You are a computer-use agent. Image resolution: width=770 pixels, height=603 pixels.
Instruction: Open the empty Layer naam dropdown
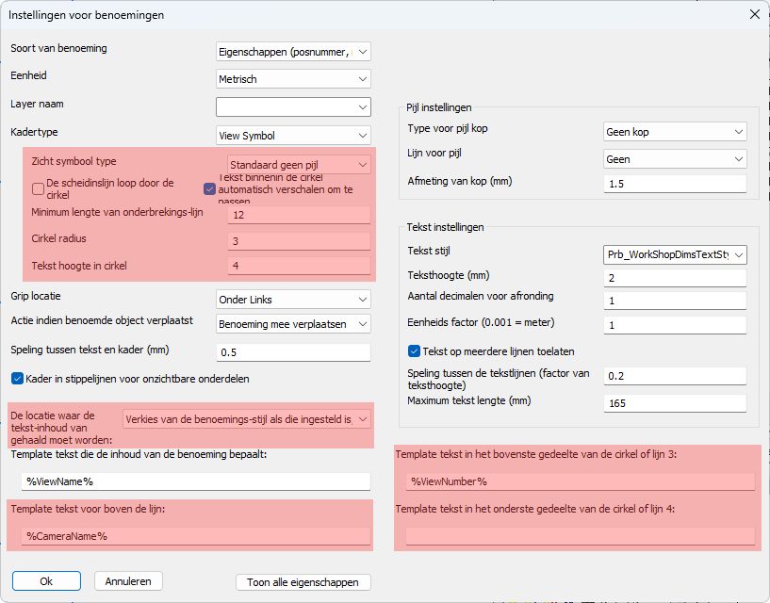(293, 106)
